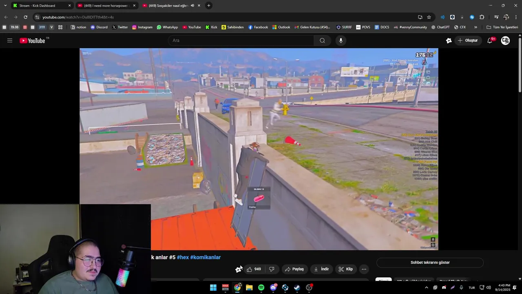The image size is (522, 294).
Task: Open the DOCS bookmark
Action: (x=382, y=27)
